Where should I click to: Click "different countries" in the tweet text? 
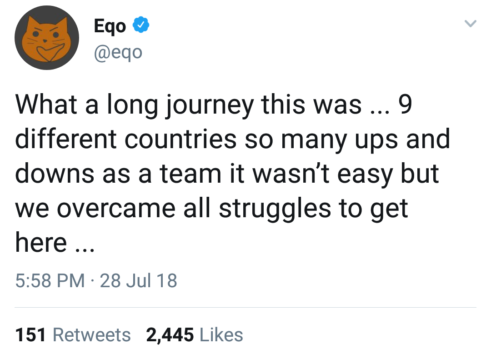[x=126, y=140]
